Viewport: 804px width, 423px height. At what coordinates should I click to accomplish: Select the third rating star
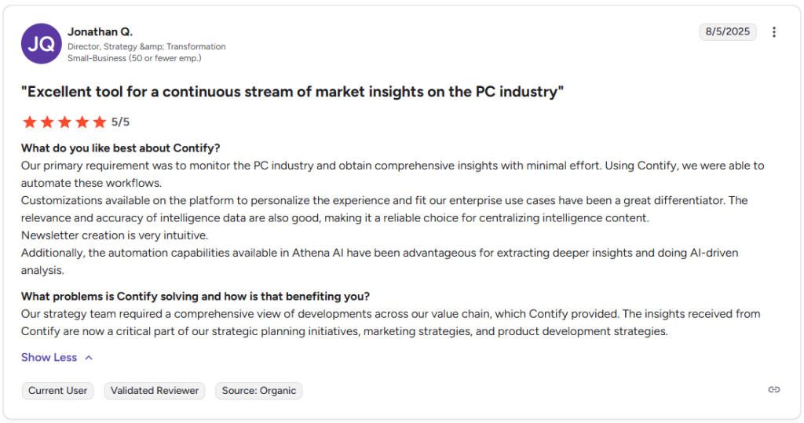(64, 122)
